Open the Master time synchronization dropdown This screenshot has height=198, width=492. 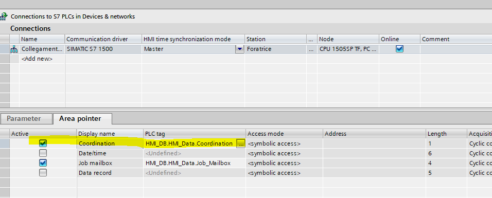pyautogui.click(x=240, y=49)
